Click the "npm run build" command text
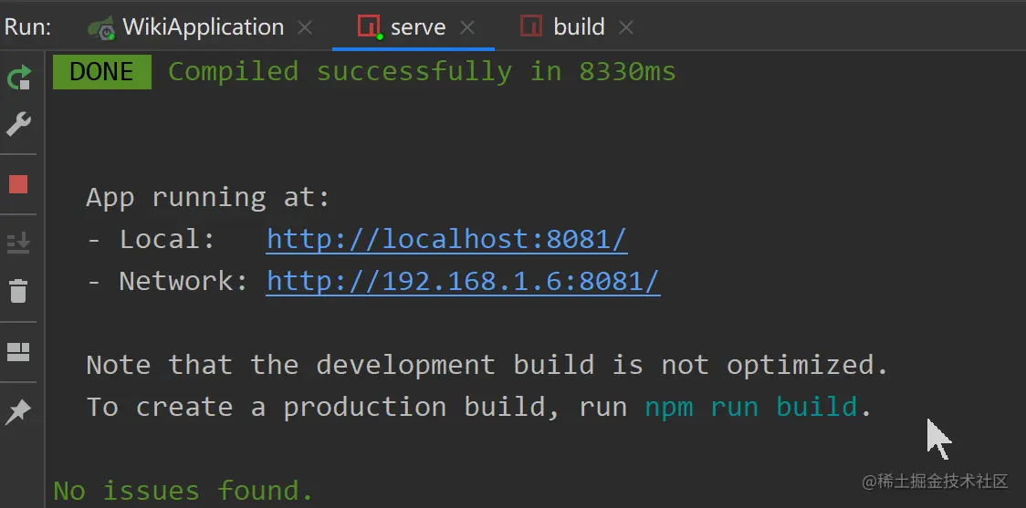Screen dimensions: 1026x508 click(x=751, y=407)
